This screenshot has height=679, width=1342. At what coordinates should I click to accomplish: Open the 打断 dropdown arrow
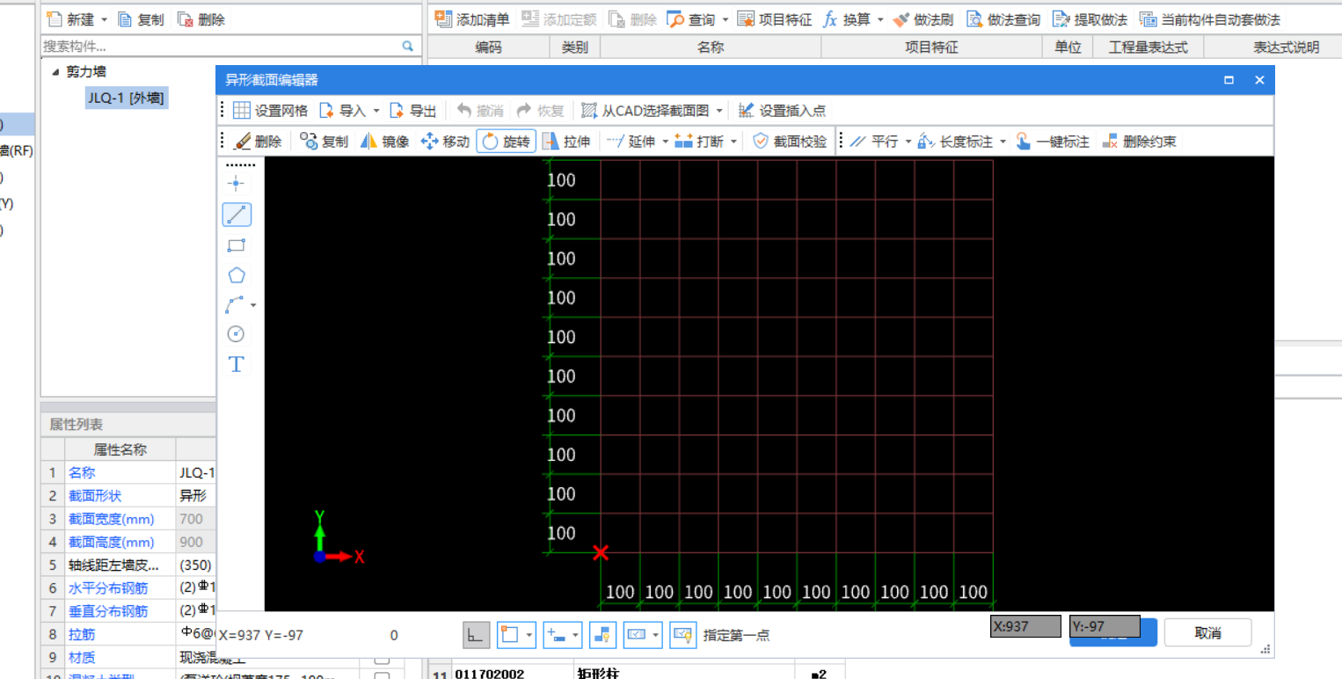pyautogui.click(x=733, y=141)
